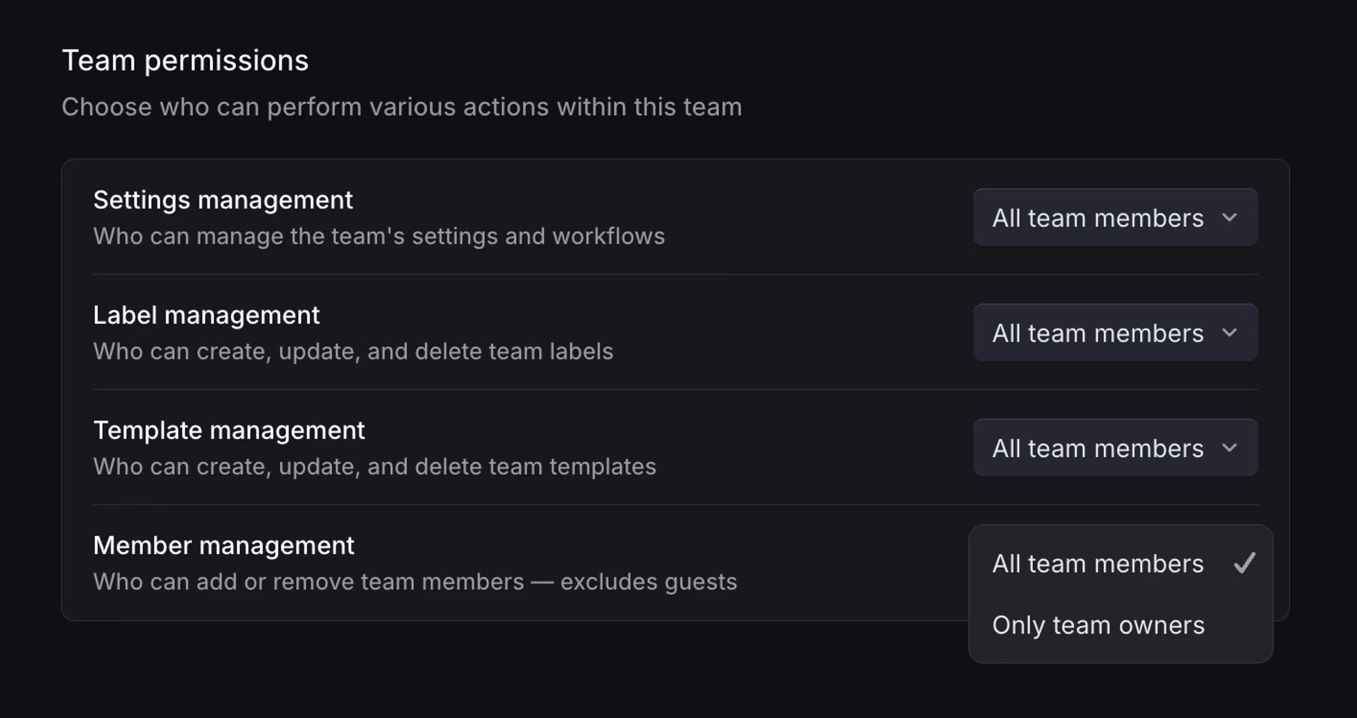Click the Label management section heading

click(206, 315)
